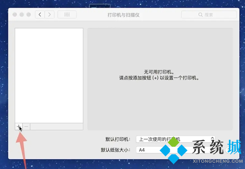Screen dimensions: 245x169
Task: Open the default paper size A4 dropdown
Action: point(176,150)
